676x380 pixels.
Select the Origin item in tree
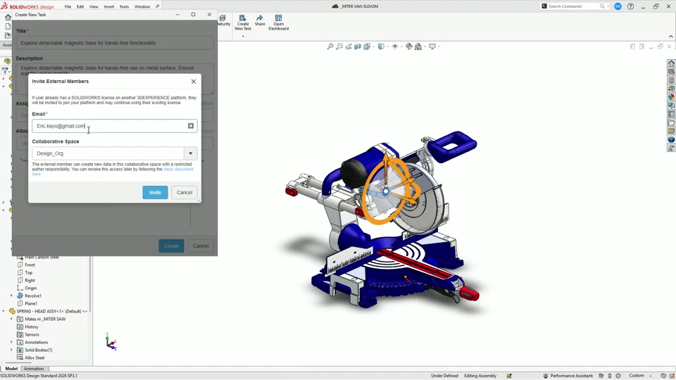30,289
